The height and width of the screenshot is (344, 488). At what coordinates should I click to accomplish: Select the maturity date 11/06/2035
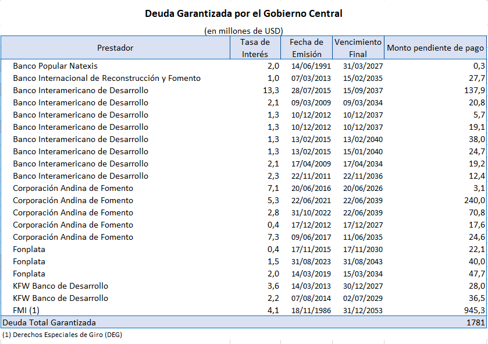click(363, 237)
